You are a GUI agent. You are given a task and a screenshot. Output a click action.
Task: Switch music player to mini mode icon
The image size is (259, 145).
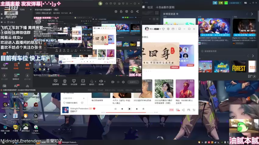[x=180, y=29]
